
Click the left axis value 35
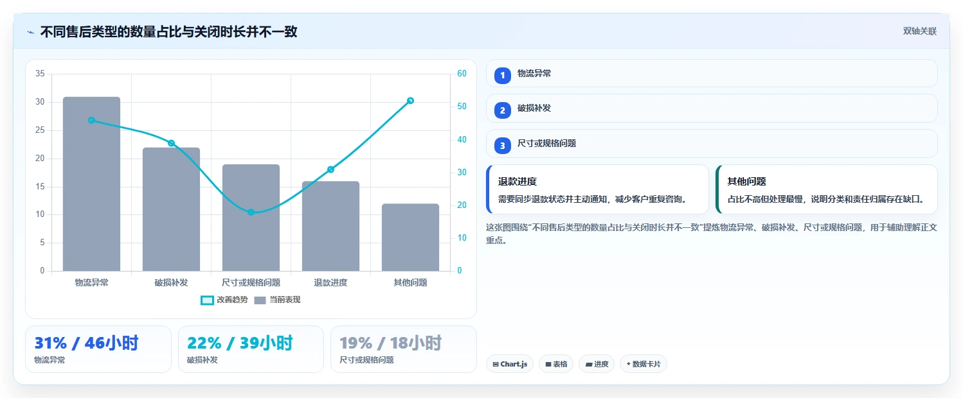(40, 74)
